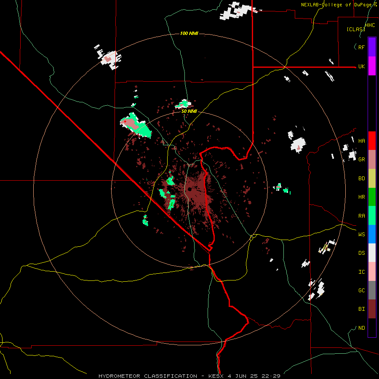Click the dusty pink GR legend swatch
Image resolution: width=379 pixels, height=379 pixels.
tap(372, 160)
